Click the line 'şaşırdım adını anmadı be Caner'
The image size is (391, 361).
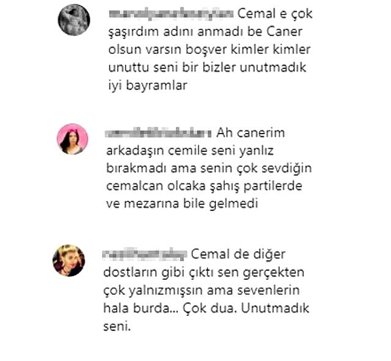[205, 32]
